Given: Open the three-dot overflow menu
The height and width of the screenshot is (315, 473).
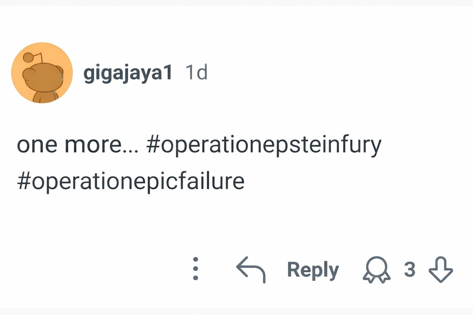Looking at the screenshot, I should pyautogui.click(x=195, y=269).
